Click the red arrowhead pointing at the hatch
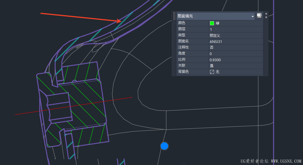 point(119,21)
